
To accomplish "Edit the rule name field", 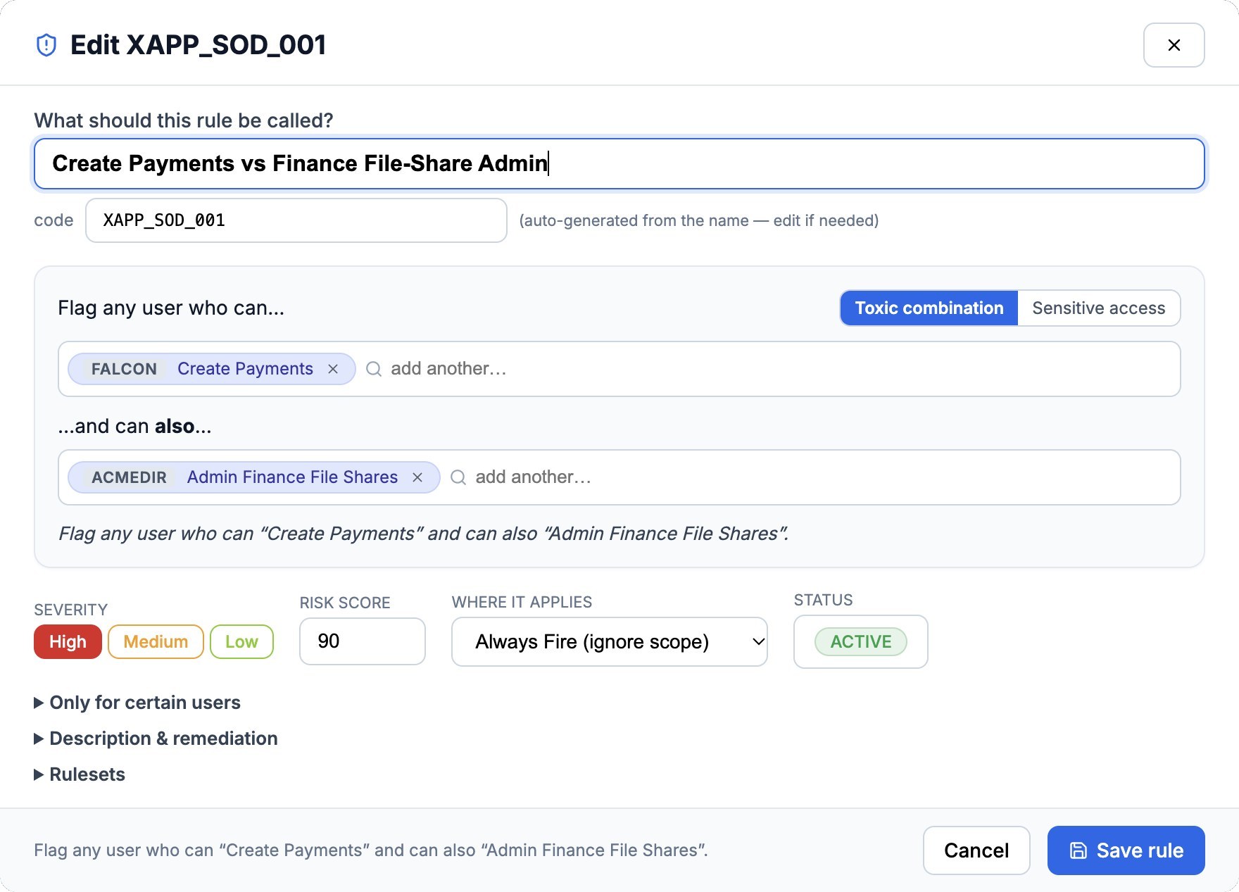I will coord(619,163).
